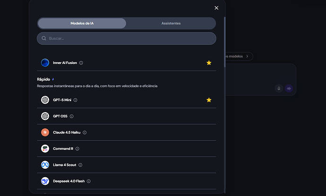Open info for GPT-5 Mini
Image resolution: width=326 pixels, height=196 pixels.
click(76, 100)
